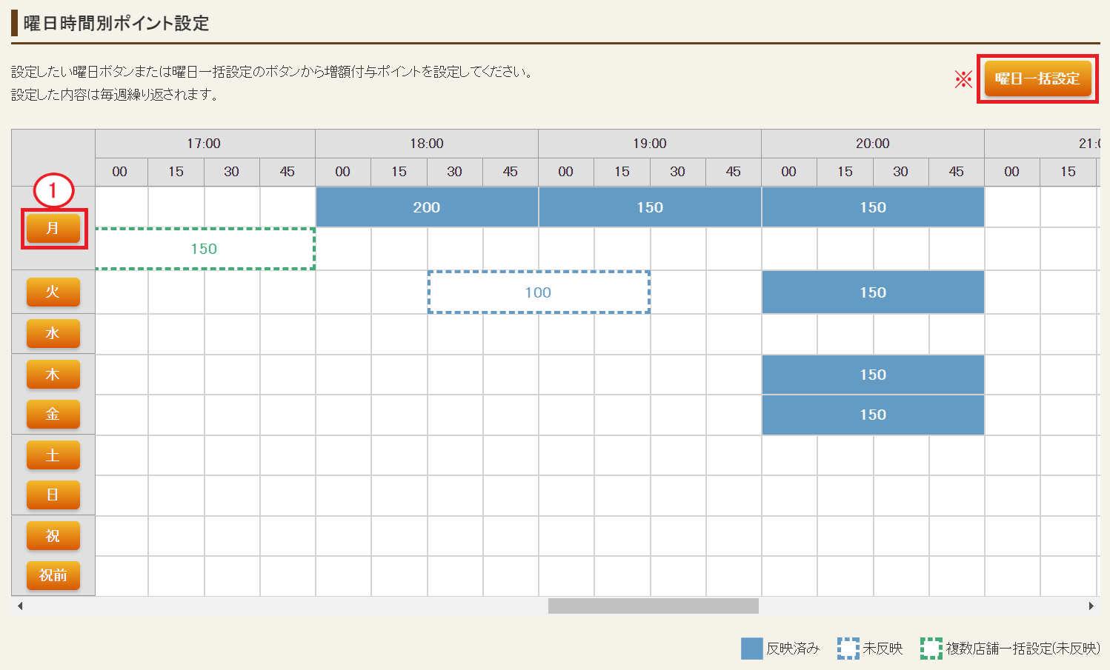This screenshot has width=1110, height=670.
Task: Click the 反映済み legend label
Action: coord(793,649)
